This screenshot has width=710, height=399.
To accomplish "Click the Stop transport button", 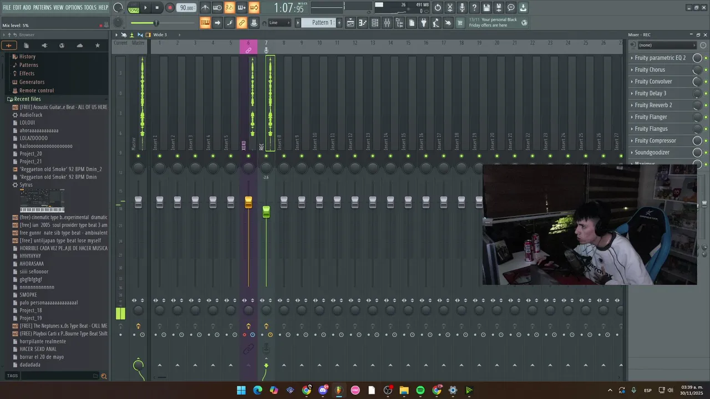I will tap(157, 8).
